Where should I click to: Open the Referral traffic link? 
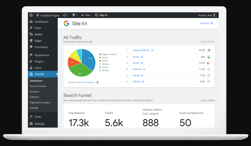coord(137,69)
